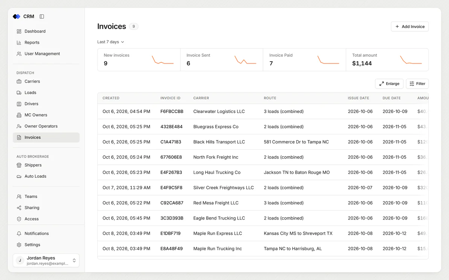Click the Total amount $1,144 value

click(x=362, y=63)
